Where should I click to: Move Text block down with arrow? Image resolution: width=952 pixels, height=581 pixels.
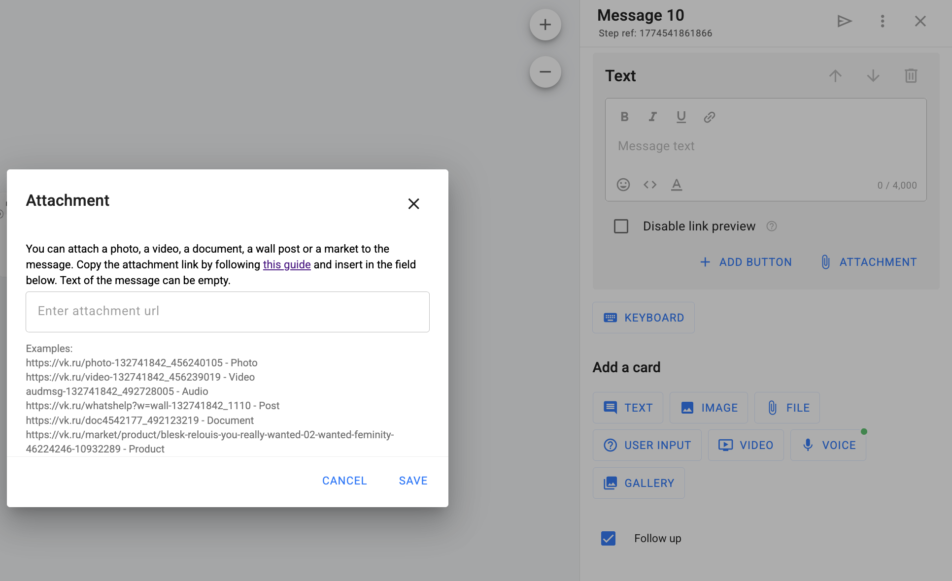(x=873, y=76)
